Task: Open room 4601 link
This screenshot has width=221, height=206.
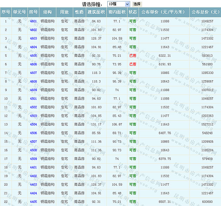Action: click(33, 21)
